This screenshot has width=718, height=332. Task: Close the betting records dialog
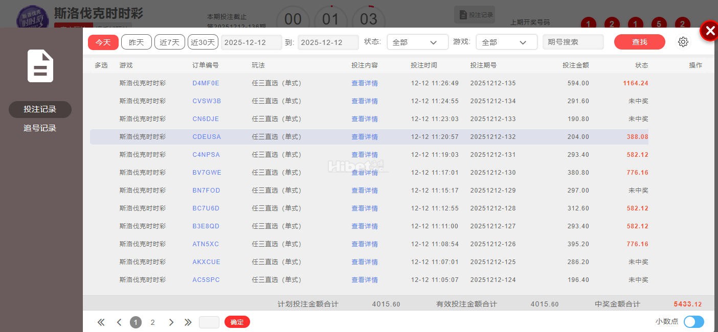click(709, 31)
